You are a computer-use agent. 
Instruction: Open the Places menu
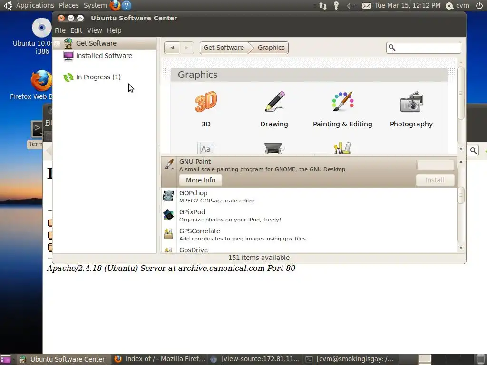[68, 5]
